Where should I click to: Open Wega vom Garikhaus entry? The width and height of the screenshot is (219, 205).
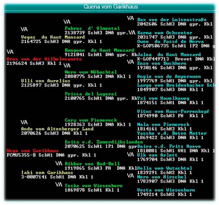click(32, 151)
